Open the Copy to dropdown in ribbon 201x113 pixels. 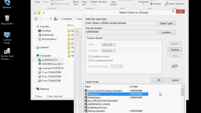pos(84,3)
